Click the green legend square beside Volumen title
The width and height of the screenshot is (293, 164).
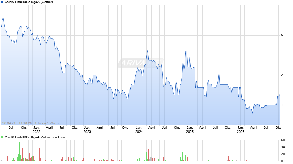(x=2, y=137)
